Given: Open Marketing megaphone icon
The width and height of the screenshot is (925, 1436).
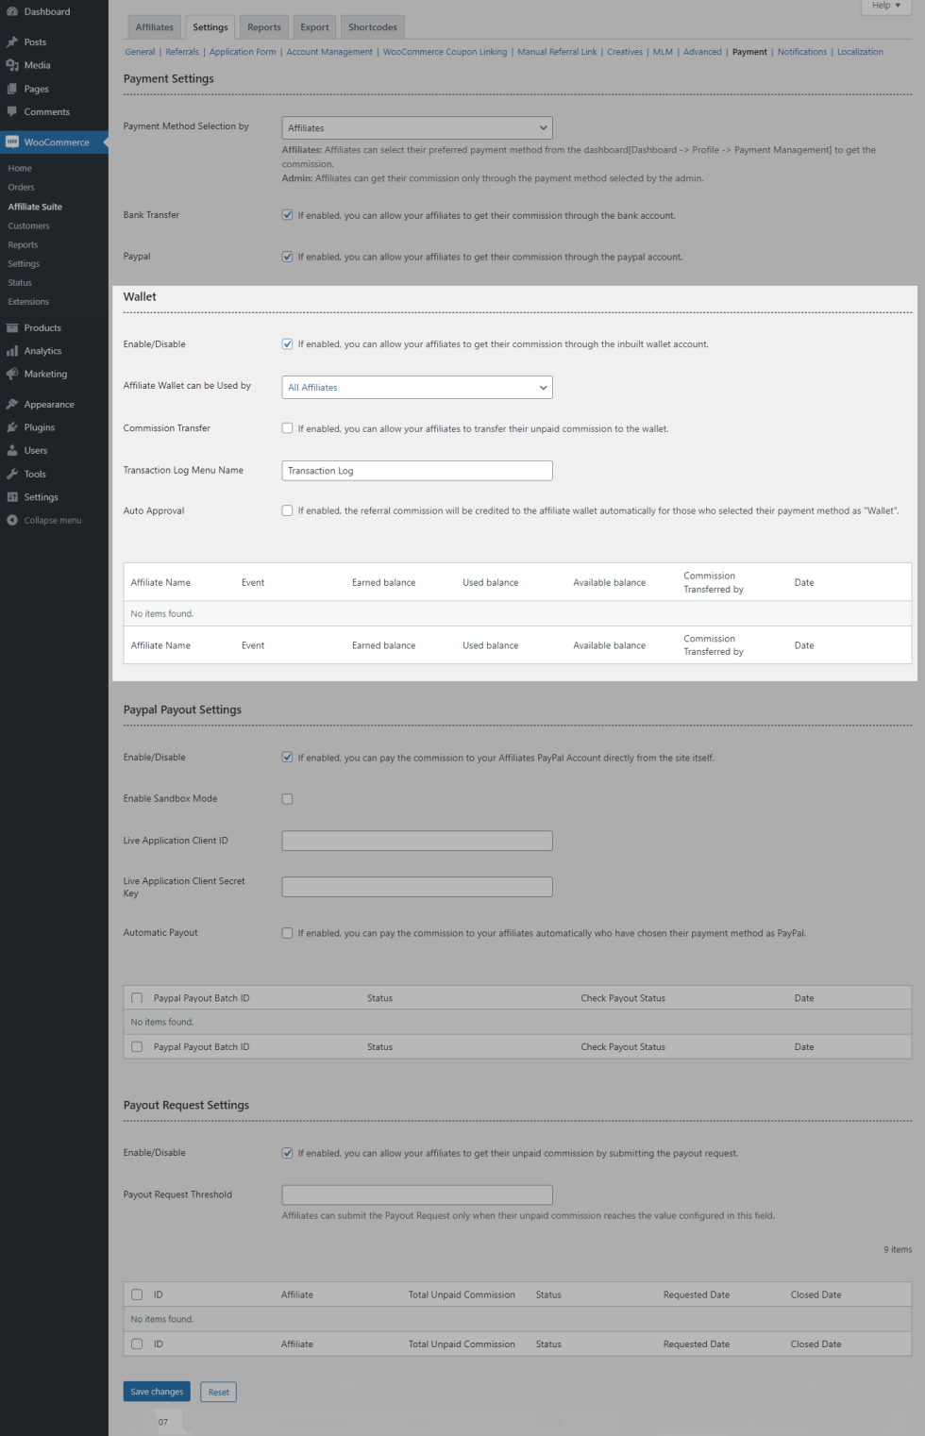Looking at the screenshot, I should coord(12,375).
